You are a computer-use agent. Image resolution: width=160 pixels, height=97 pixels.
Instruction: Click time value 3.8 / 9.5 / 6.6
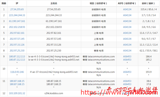[149, 27]
